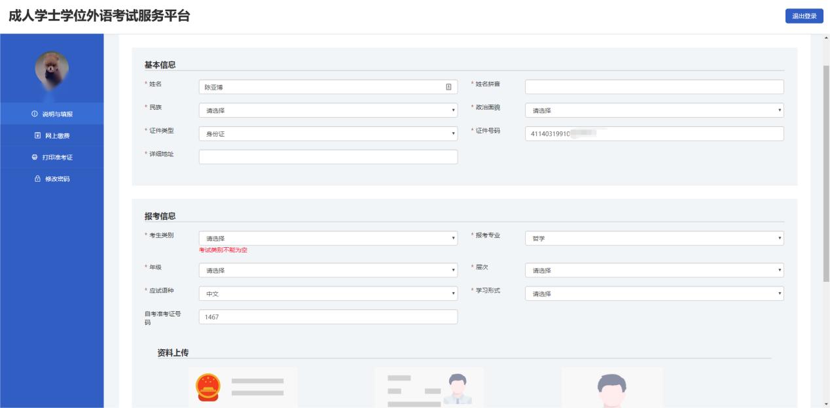Select an option in 考生类别 dropdown
Image resolution: width=830 pixels, height=408 pixels.
[x=328, y=239]
